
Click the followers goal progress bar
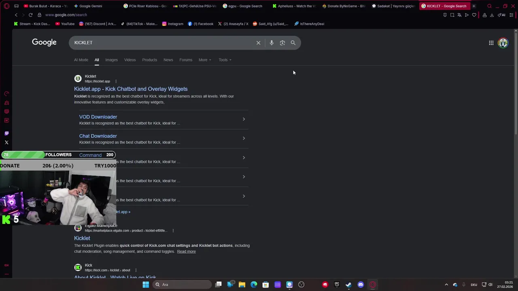point(58,155)
